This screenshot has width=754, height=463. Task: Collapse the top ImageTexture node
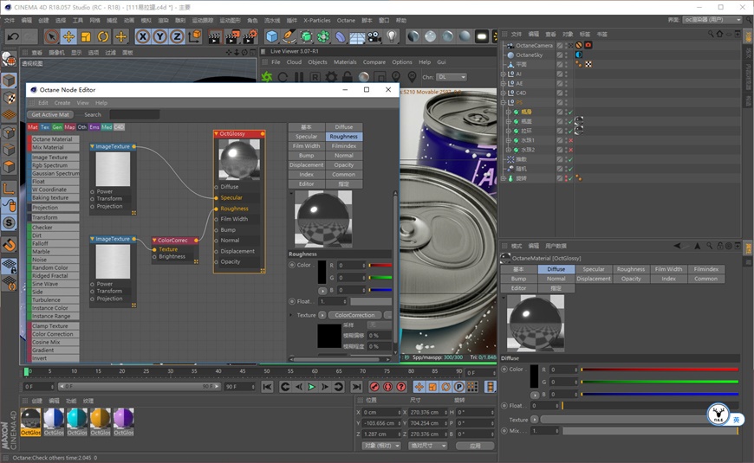pyautogui.click(x=93, y=146)
